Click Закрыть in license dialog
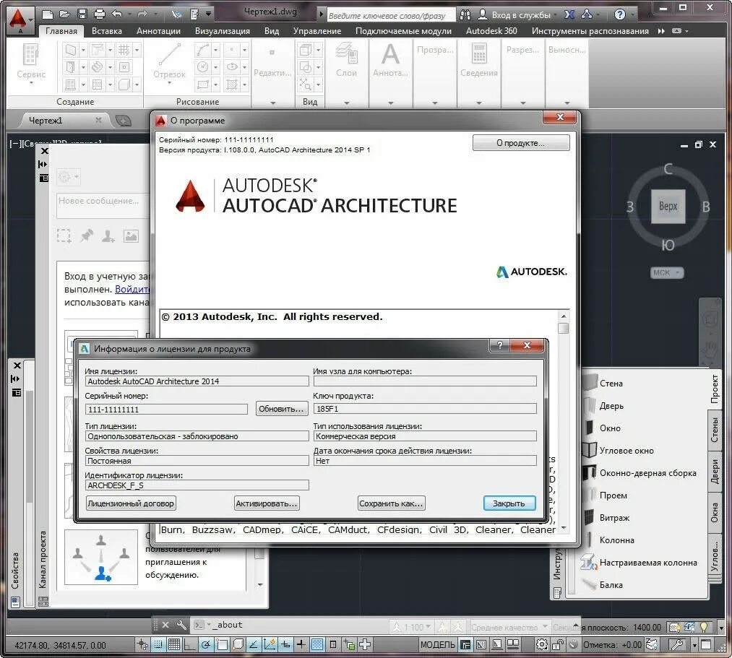 coord(509,503)
